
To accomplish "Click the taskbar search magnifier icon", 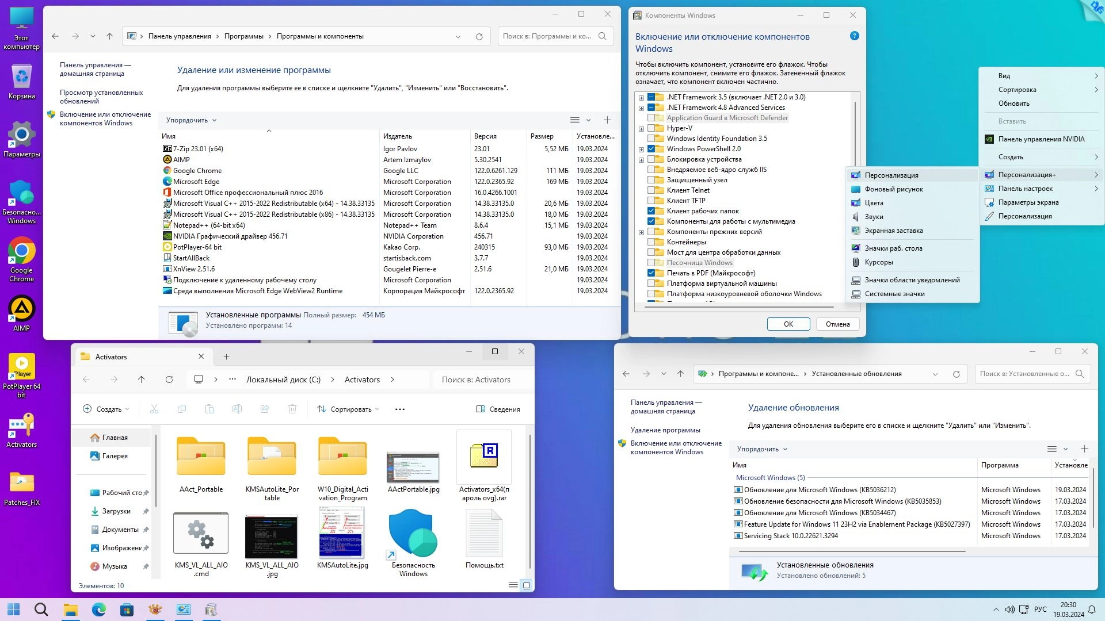I will (41, 609).
